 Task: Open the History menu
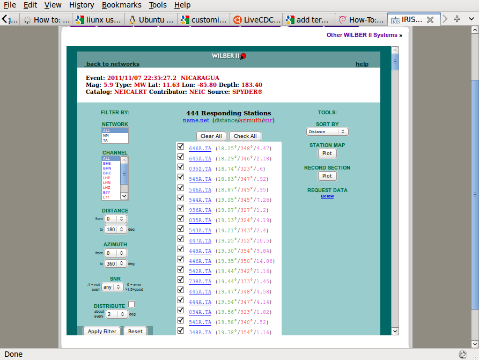[x=82, y=5]
